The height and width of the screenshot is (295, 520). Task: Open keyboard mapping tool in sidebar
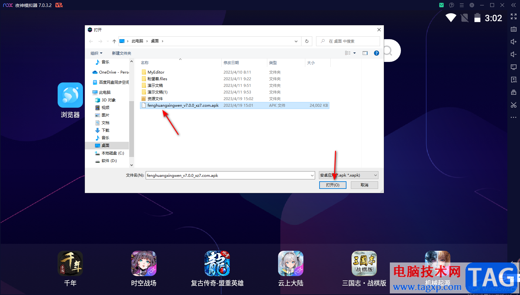click(513, 29)
